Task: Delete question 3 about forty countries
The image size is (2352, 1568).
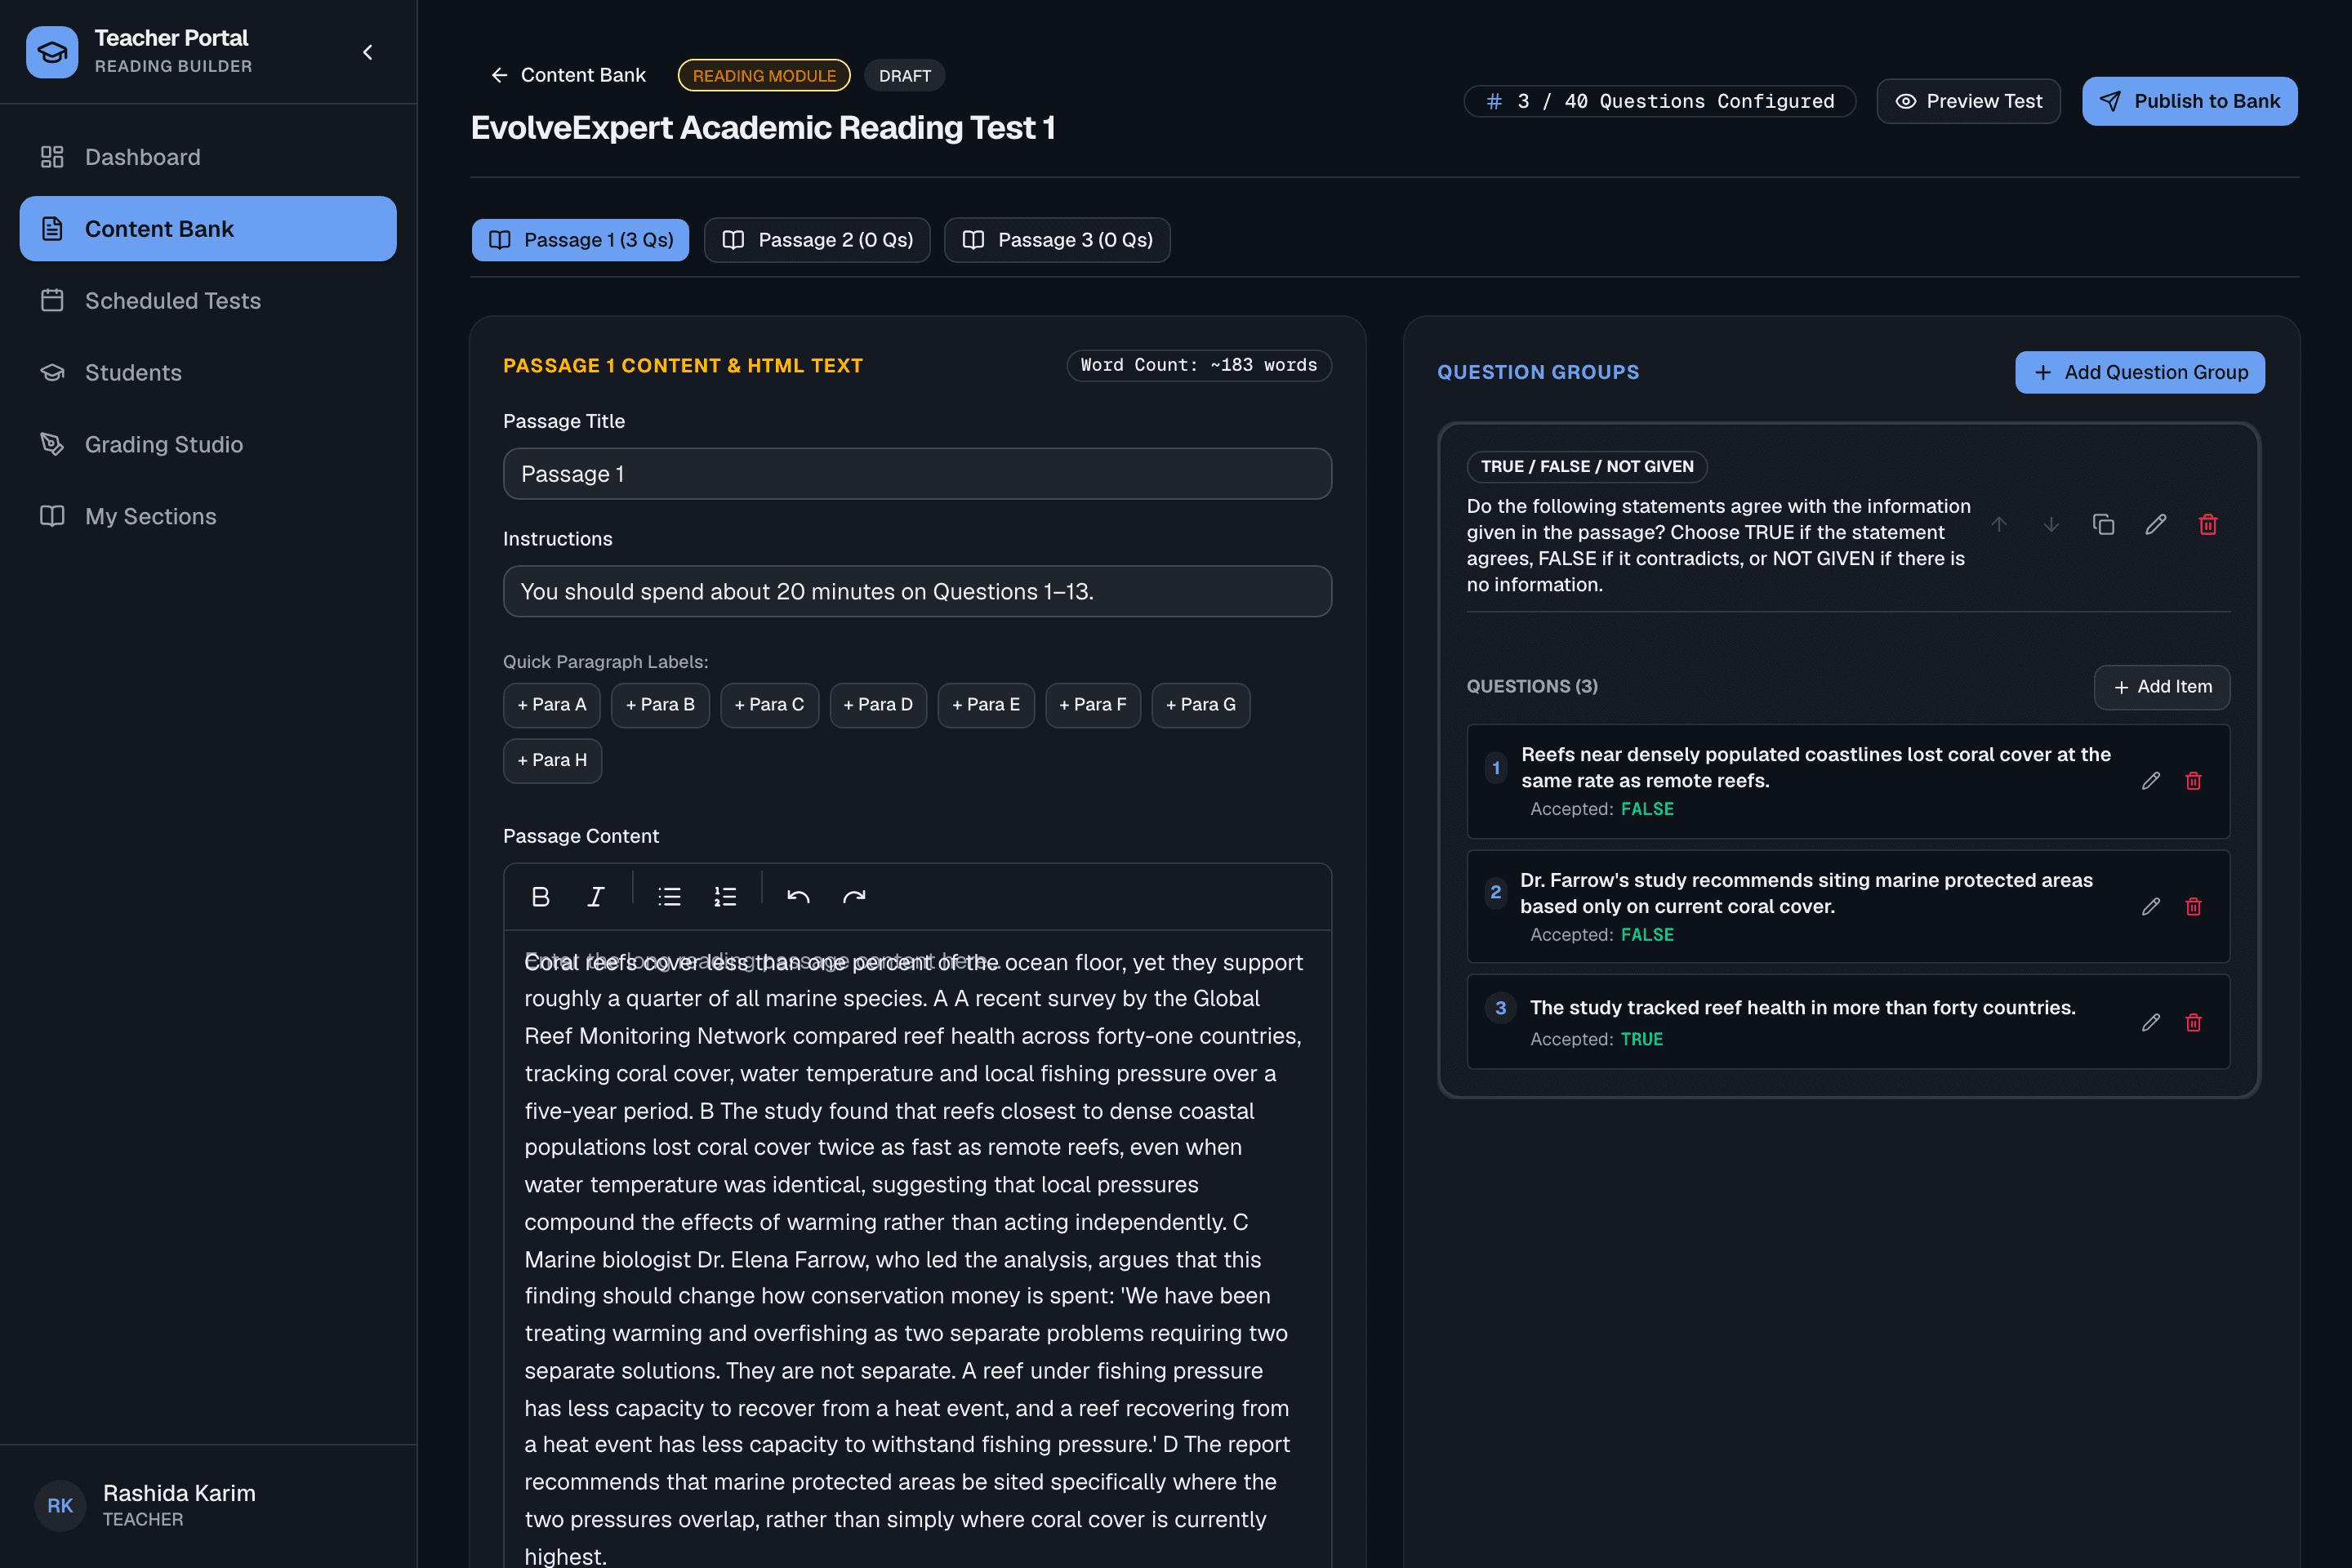Action: coord(2193,1023)
